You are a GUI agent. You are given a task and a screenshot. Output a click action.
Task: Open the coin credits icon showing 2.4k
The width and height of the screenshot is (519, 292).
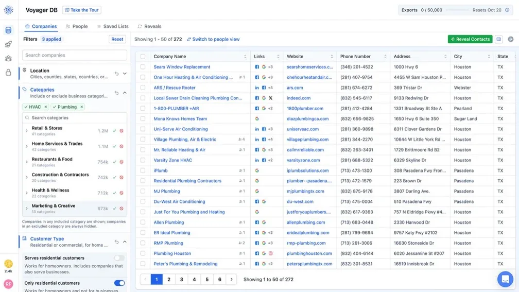(x=8, y=264)
